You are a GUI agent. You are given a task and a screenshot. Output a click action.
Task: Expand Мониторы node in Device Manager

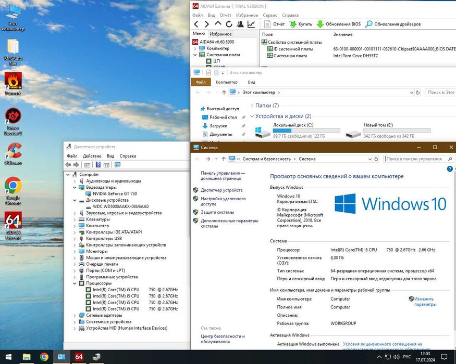[75, 251]
